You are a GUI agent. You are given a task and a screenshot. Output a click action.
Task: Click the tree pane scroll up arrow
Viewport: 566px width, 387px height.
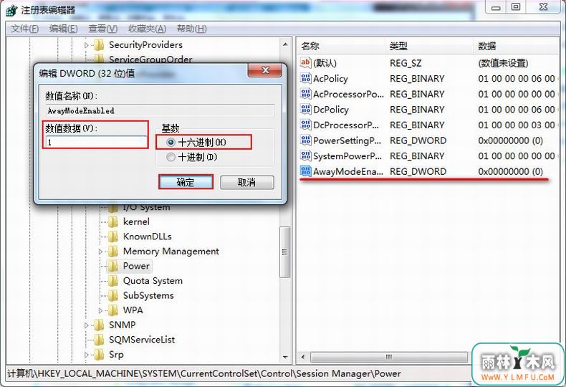[286, 44]
